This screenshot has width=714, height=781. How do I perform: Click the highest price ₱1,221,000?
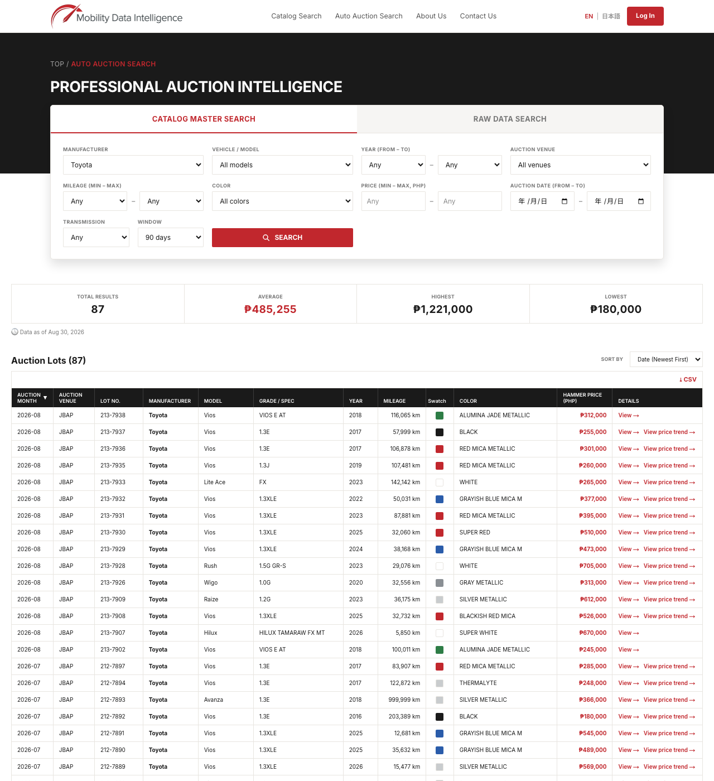point(443,309)
